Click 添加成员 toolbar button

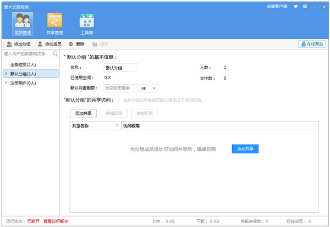click(50, 44)
